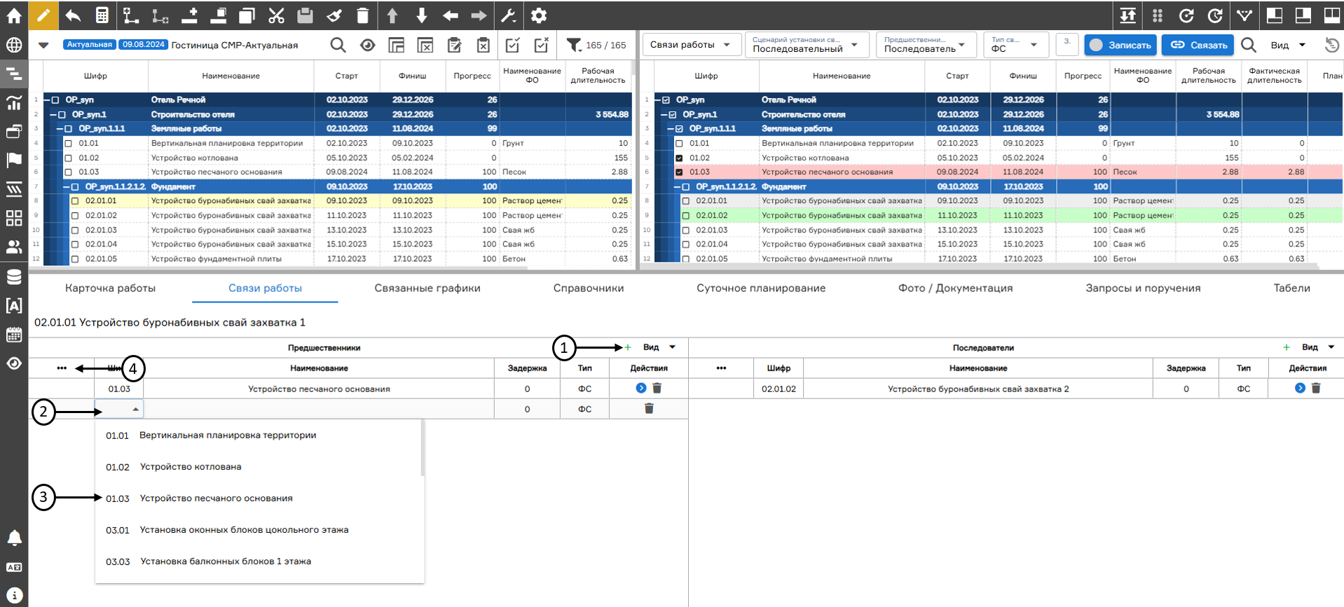
Task: Open the ФС link type dropdown in toolbar
Action: 1015,45
